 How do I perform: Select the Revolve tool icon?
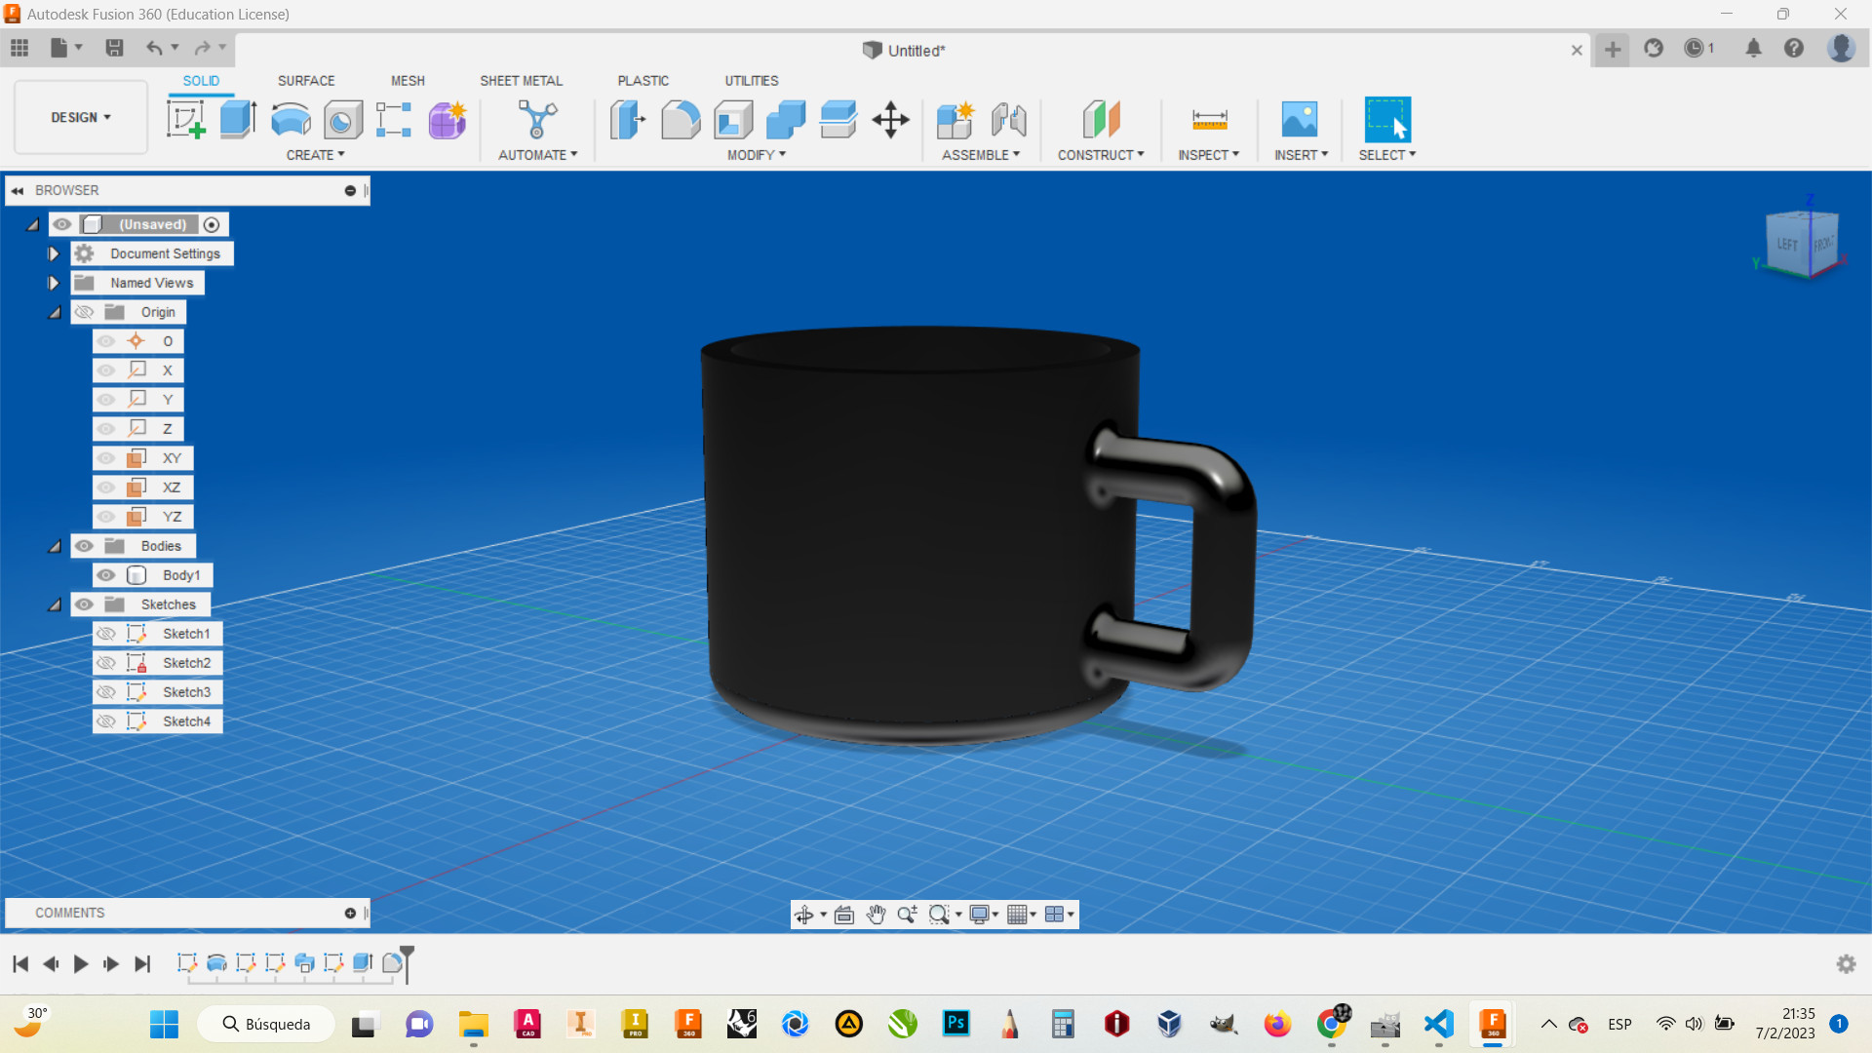[291, 120]
